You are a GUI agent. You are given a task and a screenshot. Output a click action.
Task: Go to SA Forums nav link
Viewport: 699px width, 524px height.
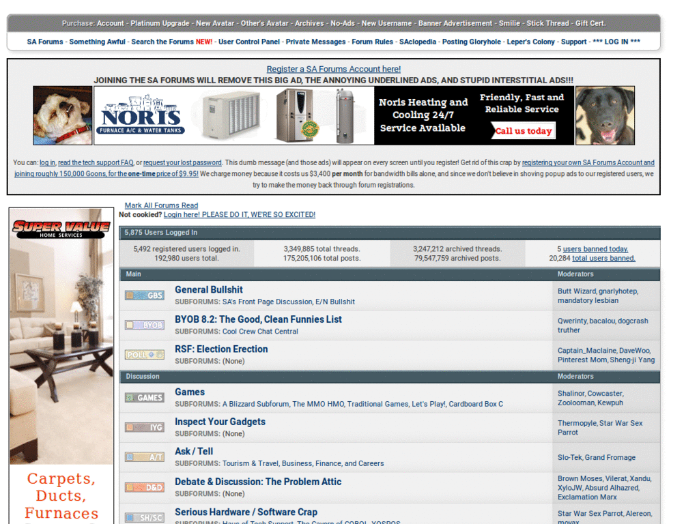pos(45,42)
